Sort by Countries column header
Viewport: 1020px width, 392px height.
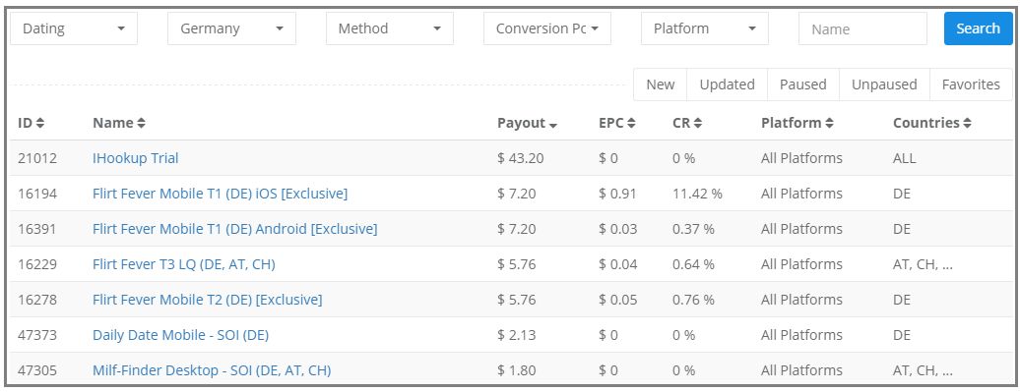[x=931, y=123]
